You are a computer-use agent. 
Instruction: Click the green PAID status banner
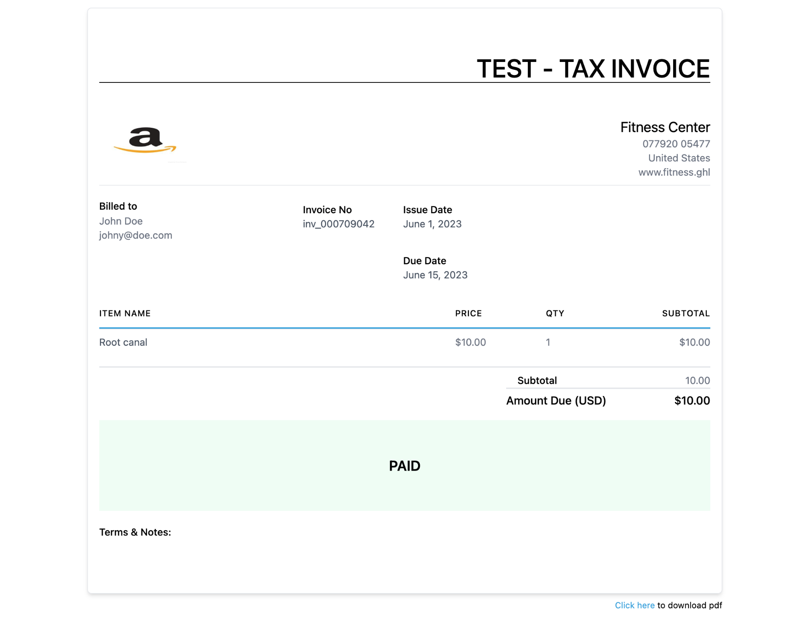pos(404,465)
